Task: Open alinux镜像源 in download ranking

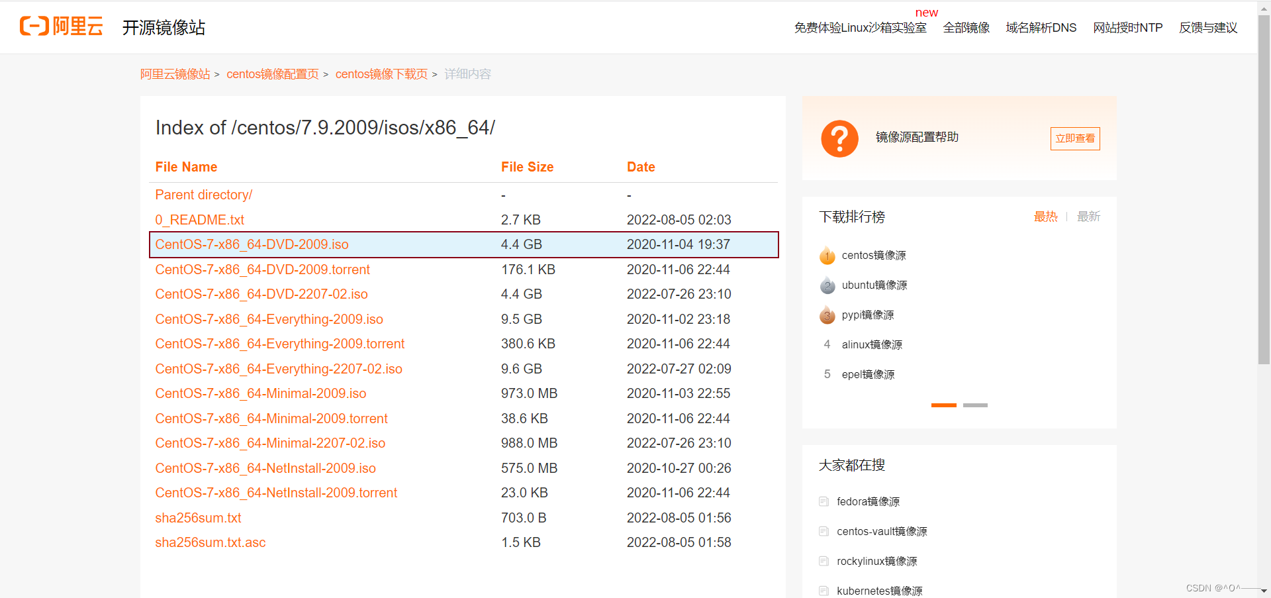Action: coord(872,345)
